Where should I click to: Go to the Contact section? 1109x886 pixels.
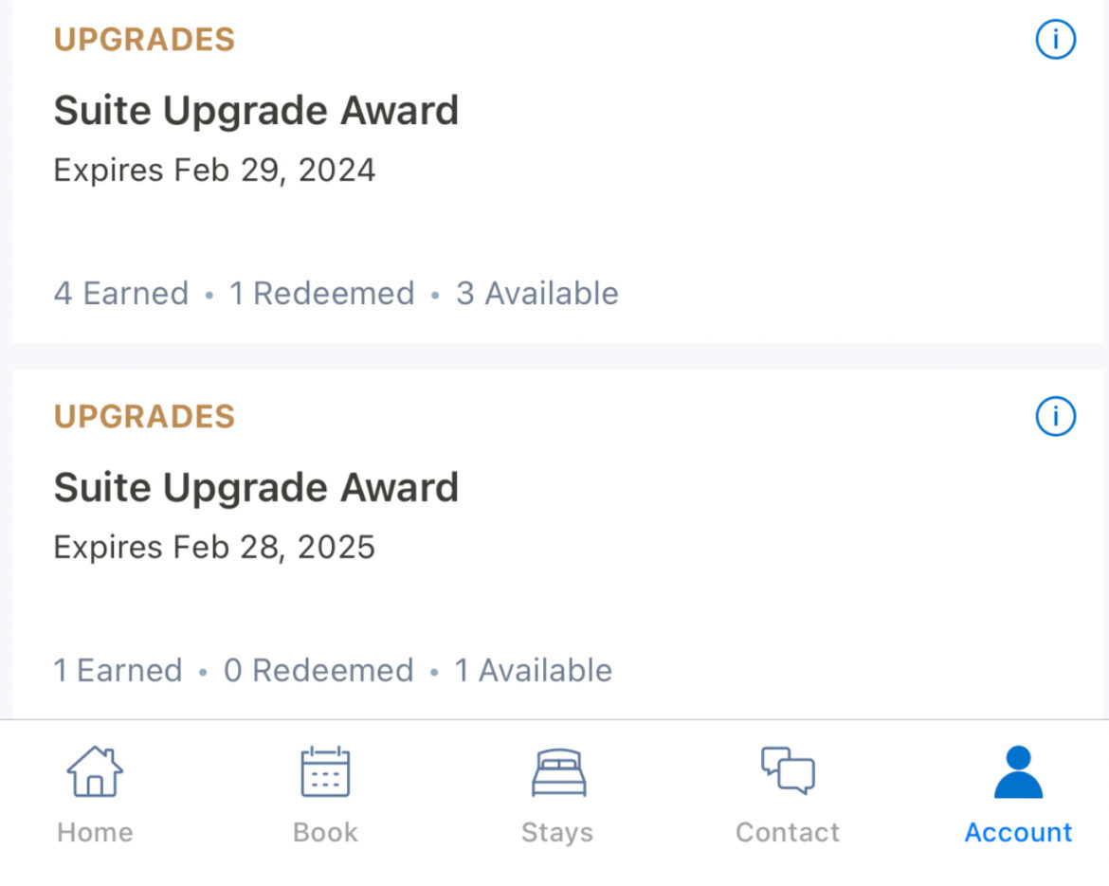coord(787,794)
